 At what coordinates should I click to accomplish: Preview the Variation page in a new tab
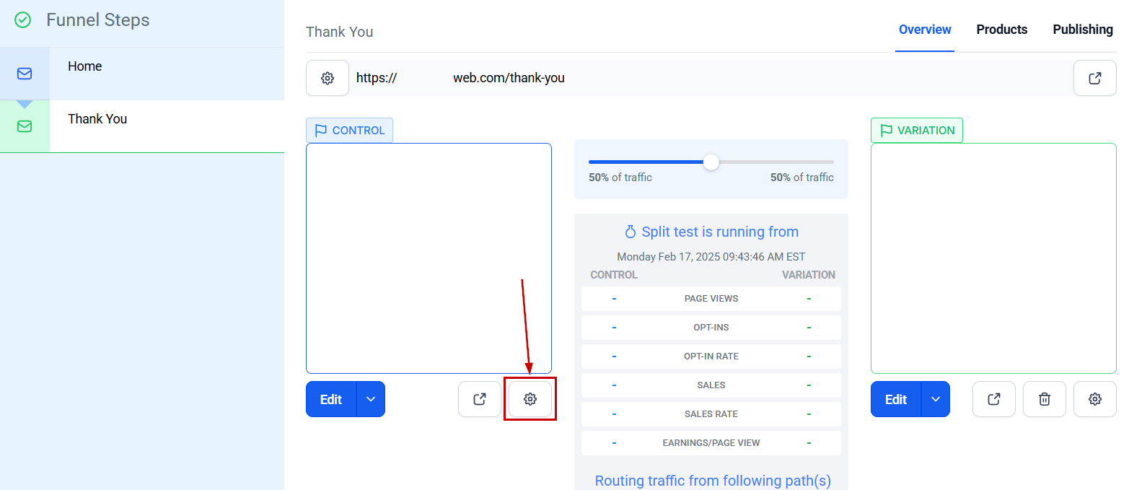tap(994, 399)
